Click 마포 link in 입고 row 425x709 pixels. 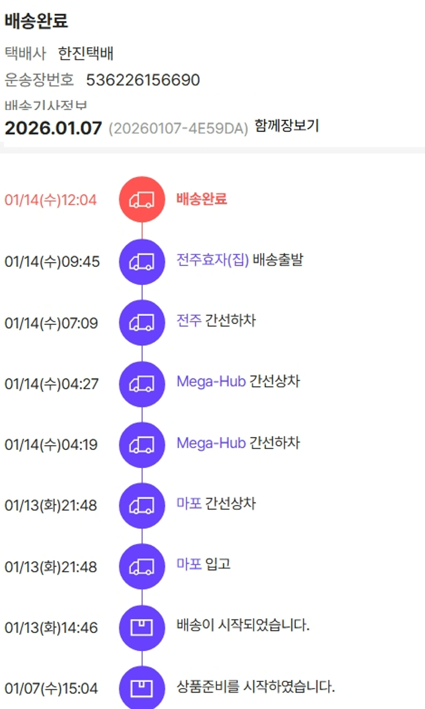pos(189,564)
